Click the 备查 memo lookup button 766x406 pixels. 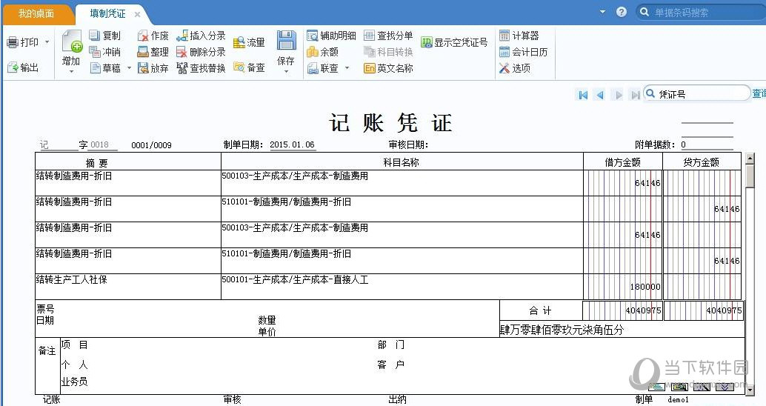click(x=249, y=67)
